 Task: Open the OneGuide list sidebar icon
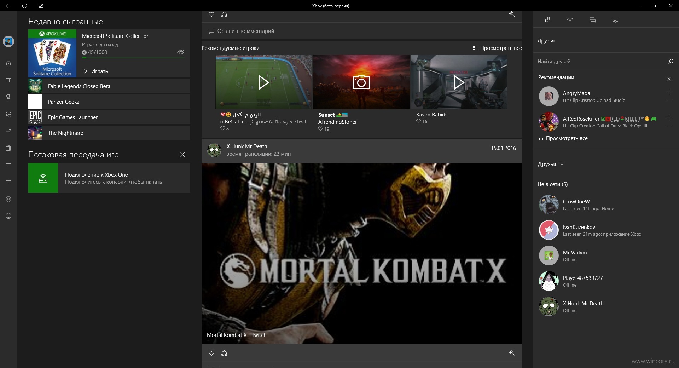pos(8,165)
